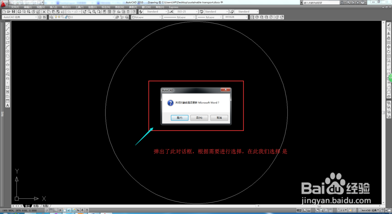Toggle Grid display in the status bar
392x214 pixels.
[x=51, y=210]
